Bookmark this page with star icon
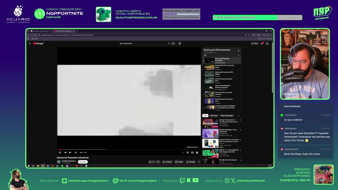This screenshot has width=338, height=190. pyautogui.click(x=249, y=35)
